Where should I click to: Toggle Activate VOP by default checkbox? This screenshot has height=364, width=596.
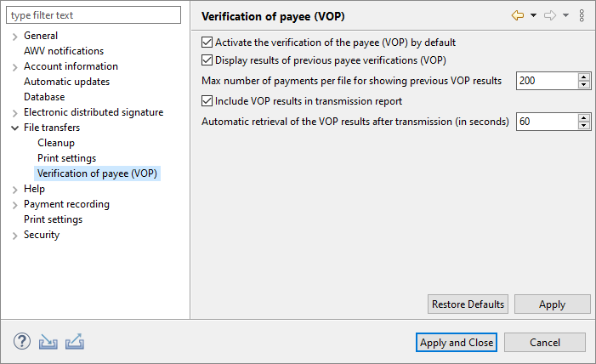tap(207, 42)
